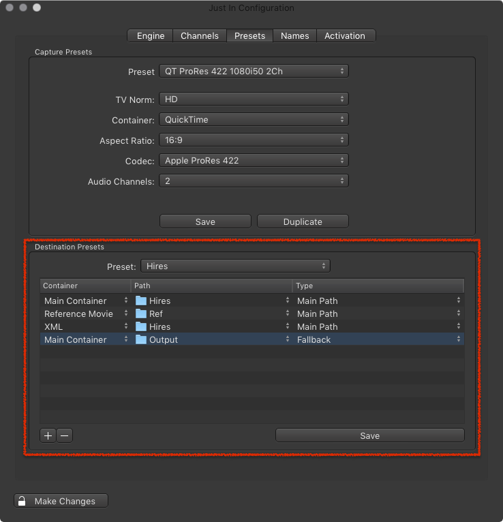Change container type for Reference Movie row
This screenshot has height=522, width=503.
126,313
